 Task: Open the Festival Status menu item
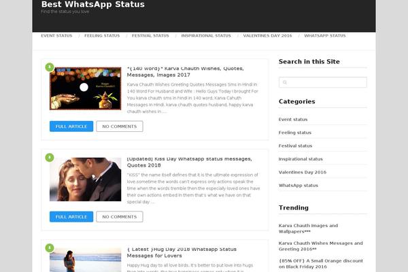click(150, 35)
